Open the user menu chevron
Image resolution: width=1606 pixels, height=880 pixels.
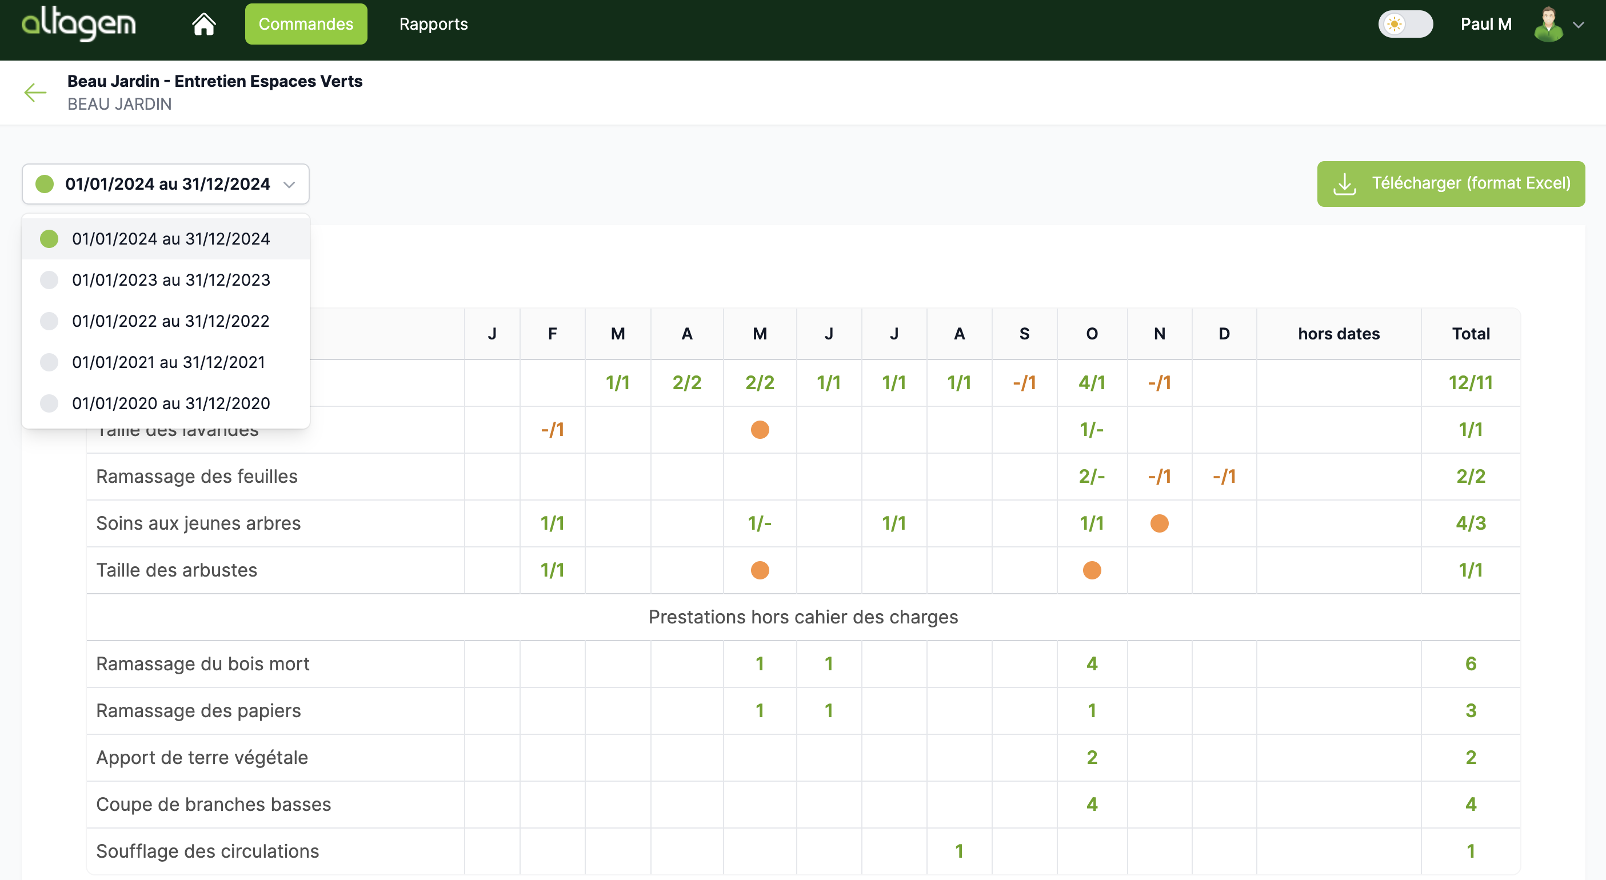point(1579,25)
